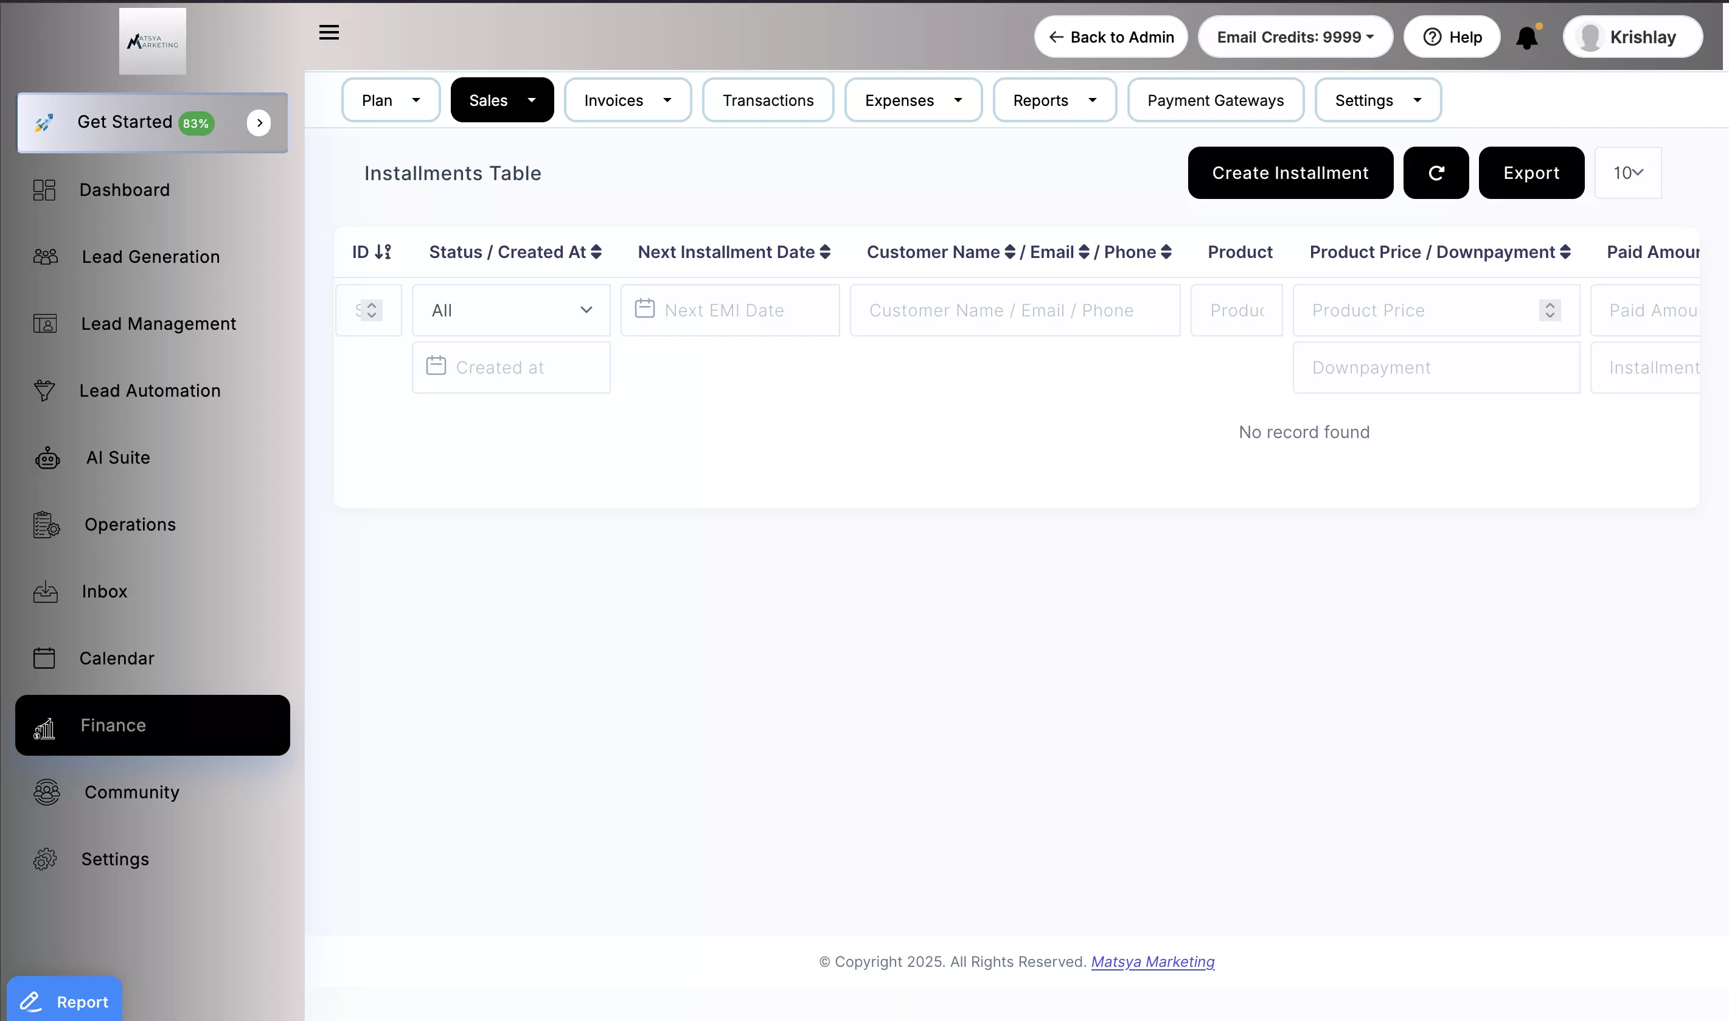Viewport: 1729px width, 1021px height.
Task: Sort table by ID column
Action: pyautogui.click(x=383, y=252)
